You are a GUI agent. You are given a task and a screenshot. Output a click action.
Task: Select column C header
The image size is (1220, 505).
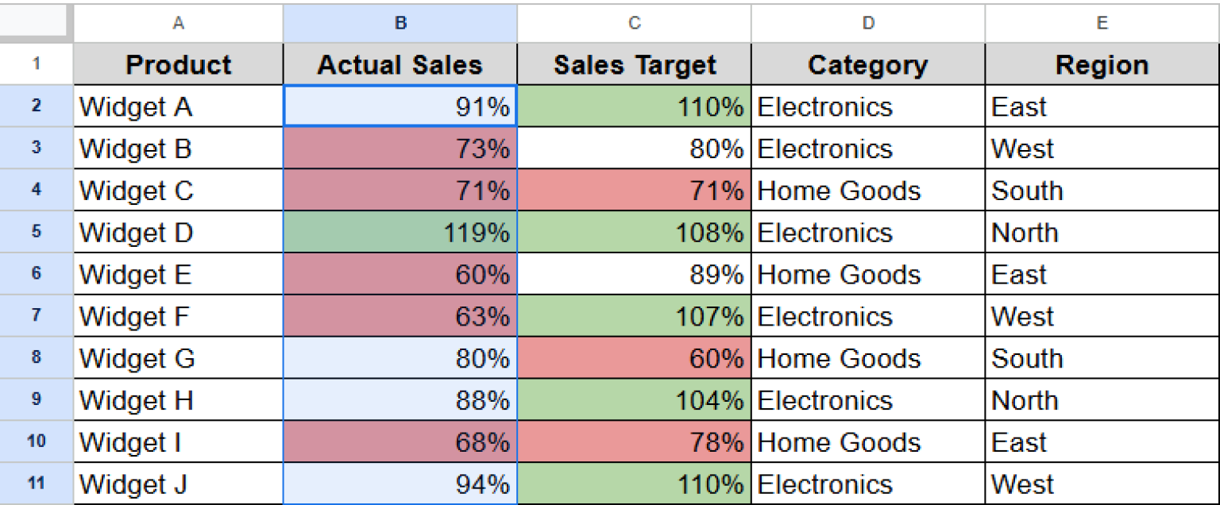(633, 23)
